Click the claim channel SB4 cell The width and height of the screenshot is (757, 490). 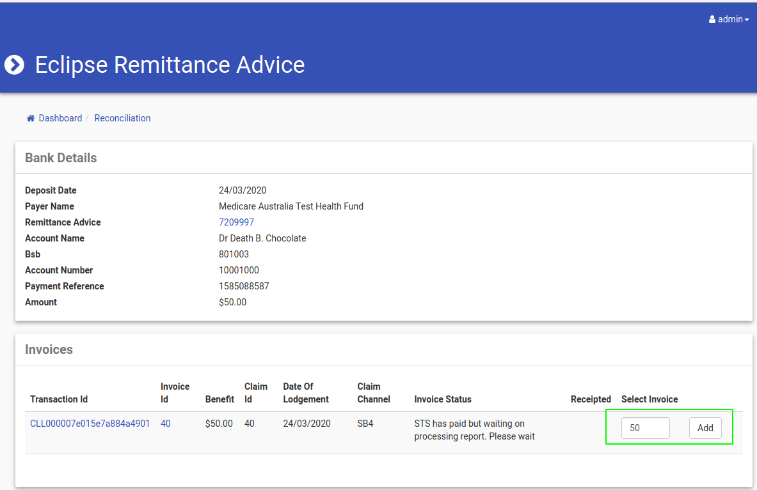365,424
